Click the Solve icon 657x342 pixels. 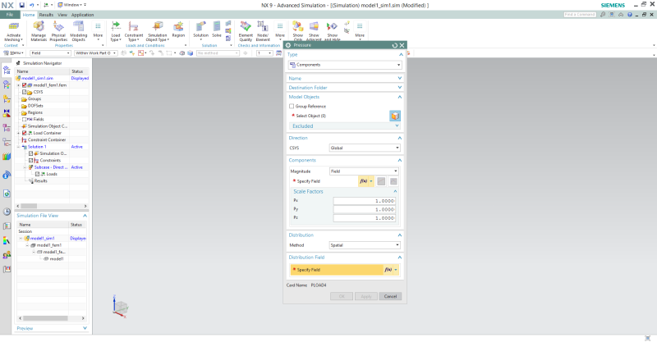(x=217, y=27)
